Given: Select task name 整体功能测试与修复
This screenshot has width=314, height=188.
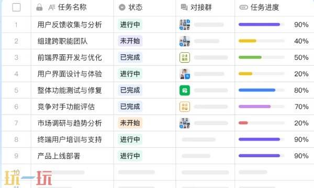Looking at the screenshot, I should click(70, 90).
